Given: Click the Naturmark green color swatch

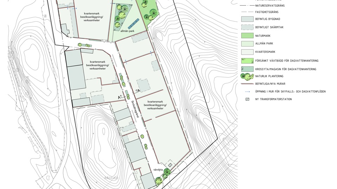Looking at the screenshot, I should click(247, 36).
